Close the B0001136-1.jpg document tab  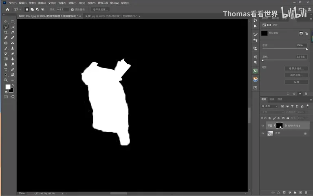click(x=80, y=16)
